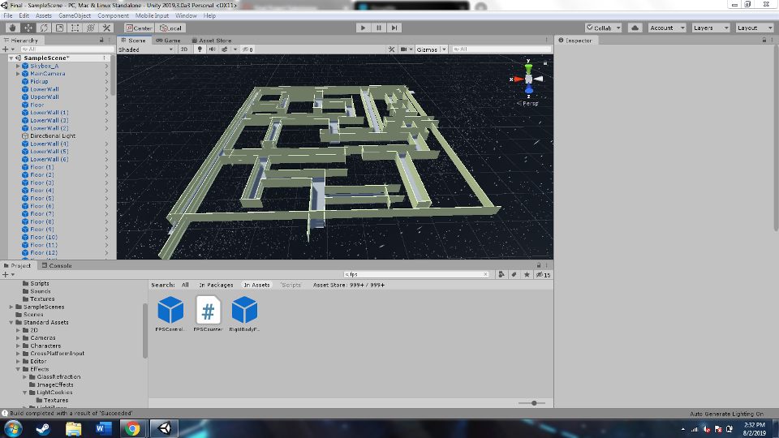Viewport: 779px width, 438px height.
Task: Click the 'In Packages' search filter
Action: (216, 285)
